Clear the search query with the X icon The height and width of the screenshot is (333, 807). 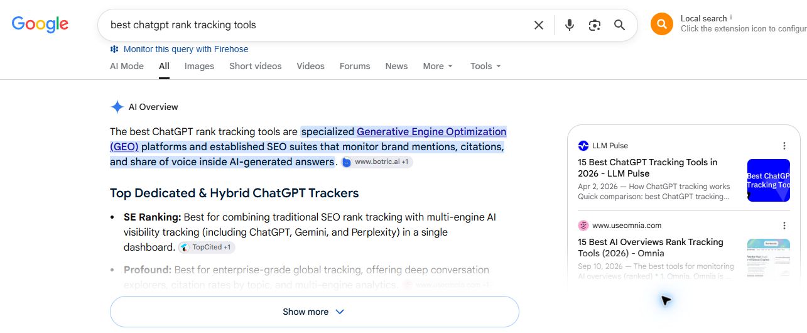coord(539,25)
